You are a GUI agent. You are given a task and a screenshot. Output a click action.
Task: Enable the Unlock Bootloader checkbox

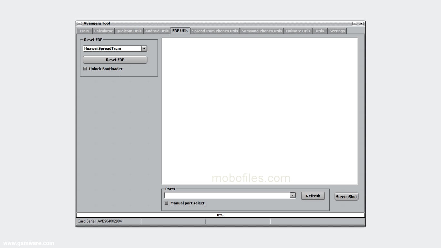coord(85,69)
